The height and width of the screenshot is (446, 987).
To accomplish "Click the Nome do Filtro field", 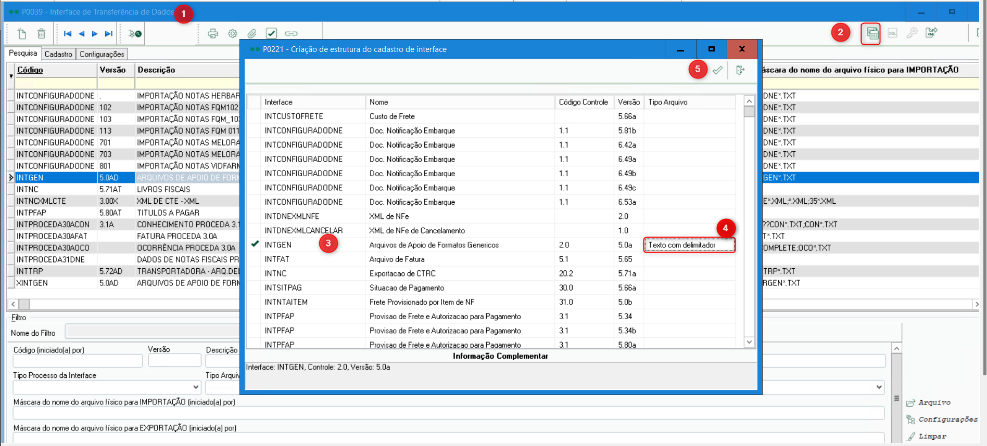I will coord(153,331).
